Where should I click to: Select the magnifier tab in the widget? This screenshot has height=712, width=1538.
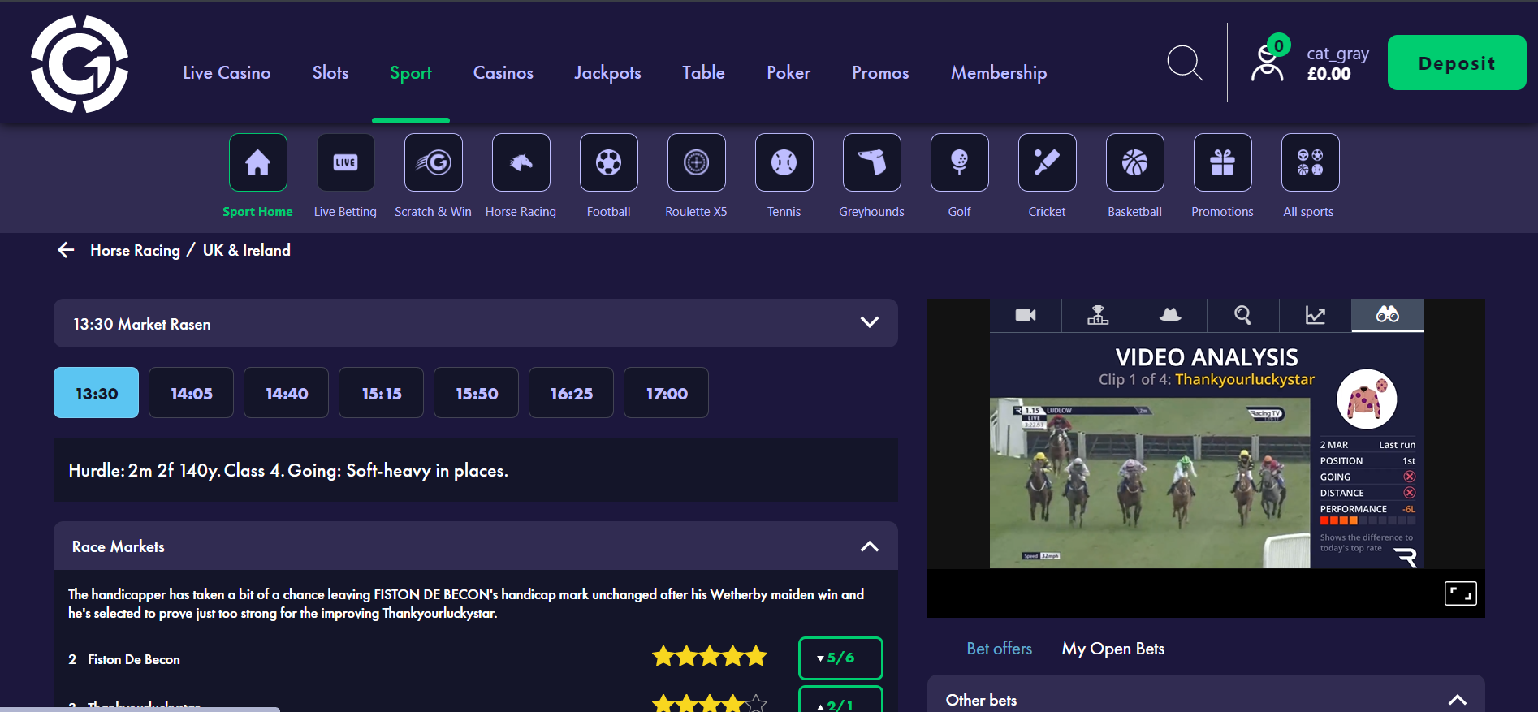point(1242,315)
